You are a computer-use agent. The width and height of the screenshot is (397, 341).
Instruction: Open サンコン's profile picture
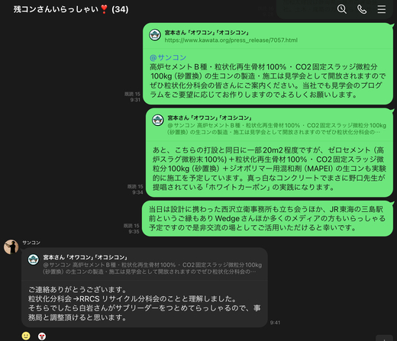coord(11,246)
